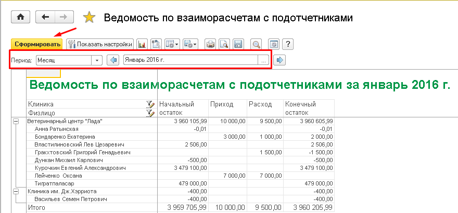Click the Январь 2016 г. period field
Screen dimensions: 458x213
click(x=190, y=60)
